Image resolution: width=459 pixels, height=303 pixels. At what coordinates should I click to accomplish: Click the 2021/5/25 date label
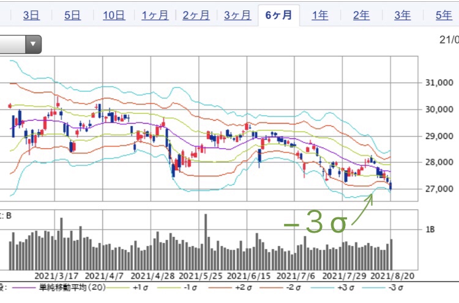(x=201, y=276)
